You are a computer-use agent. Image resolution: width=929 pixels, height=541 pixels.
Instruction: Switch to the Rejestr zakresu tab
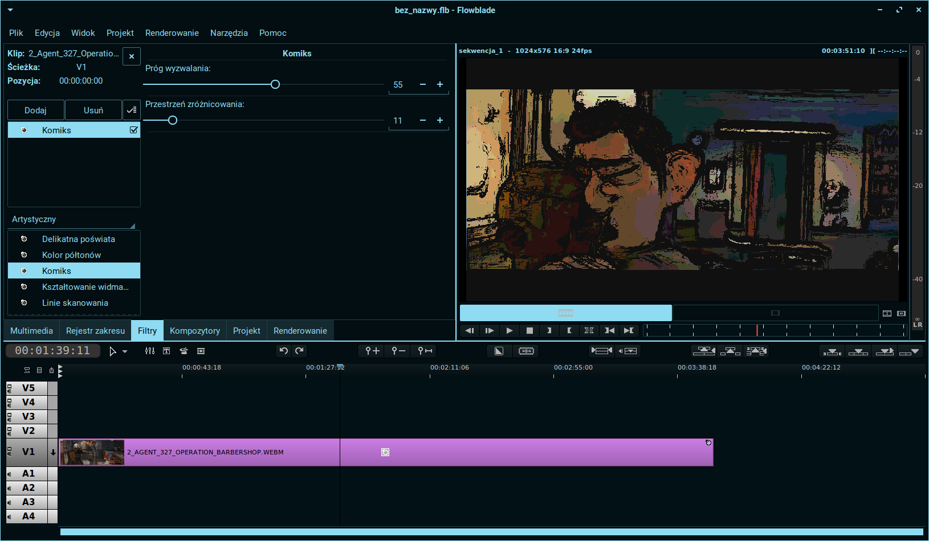click(x=95, y=331)
